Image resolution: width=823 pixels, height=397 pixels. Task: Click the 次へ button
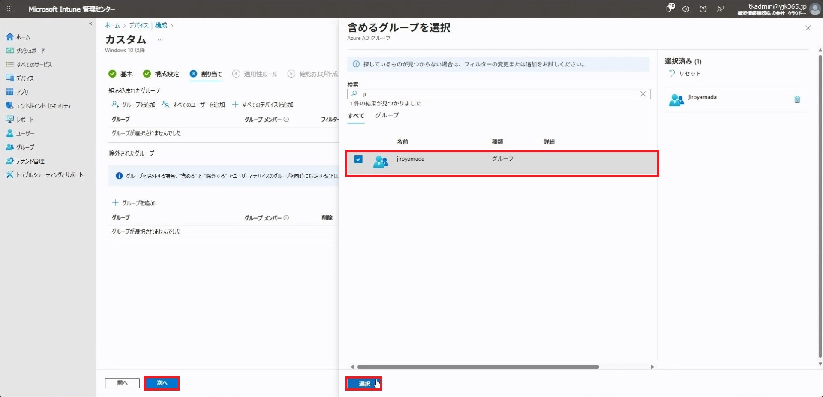click(x=162, y=383)
